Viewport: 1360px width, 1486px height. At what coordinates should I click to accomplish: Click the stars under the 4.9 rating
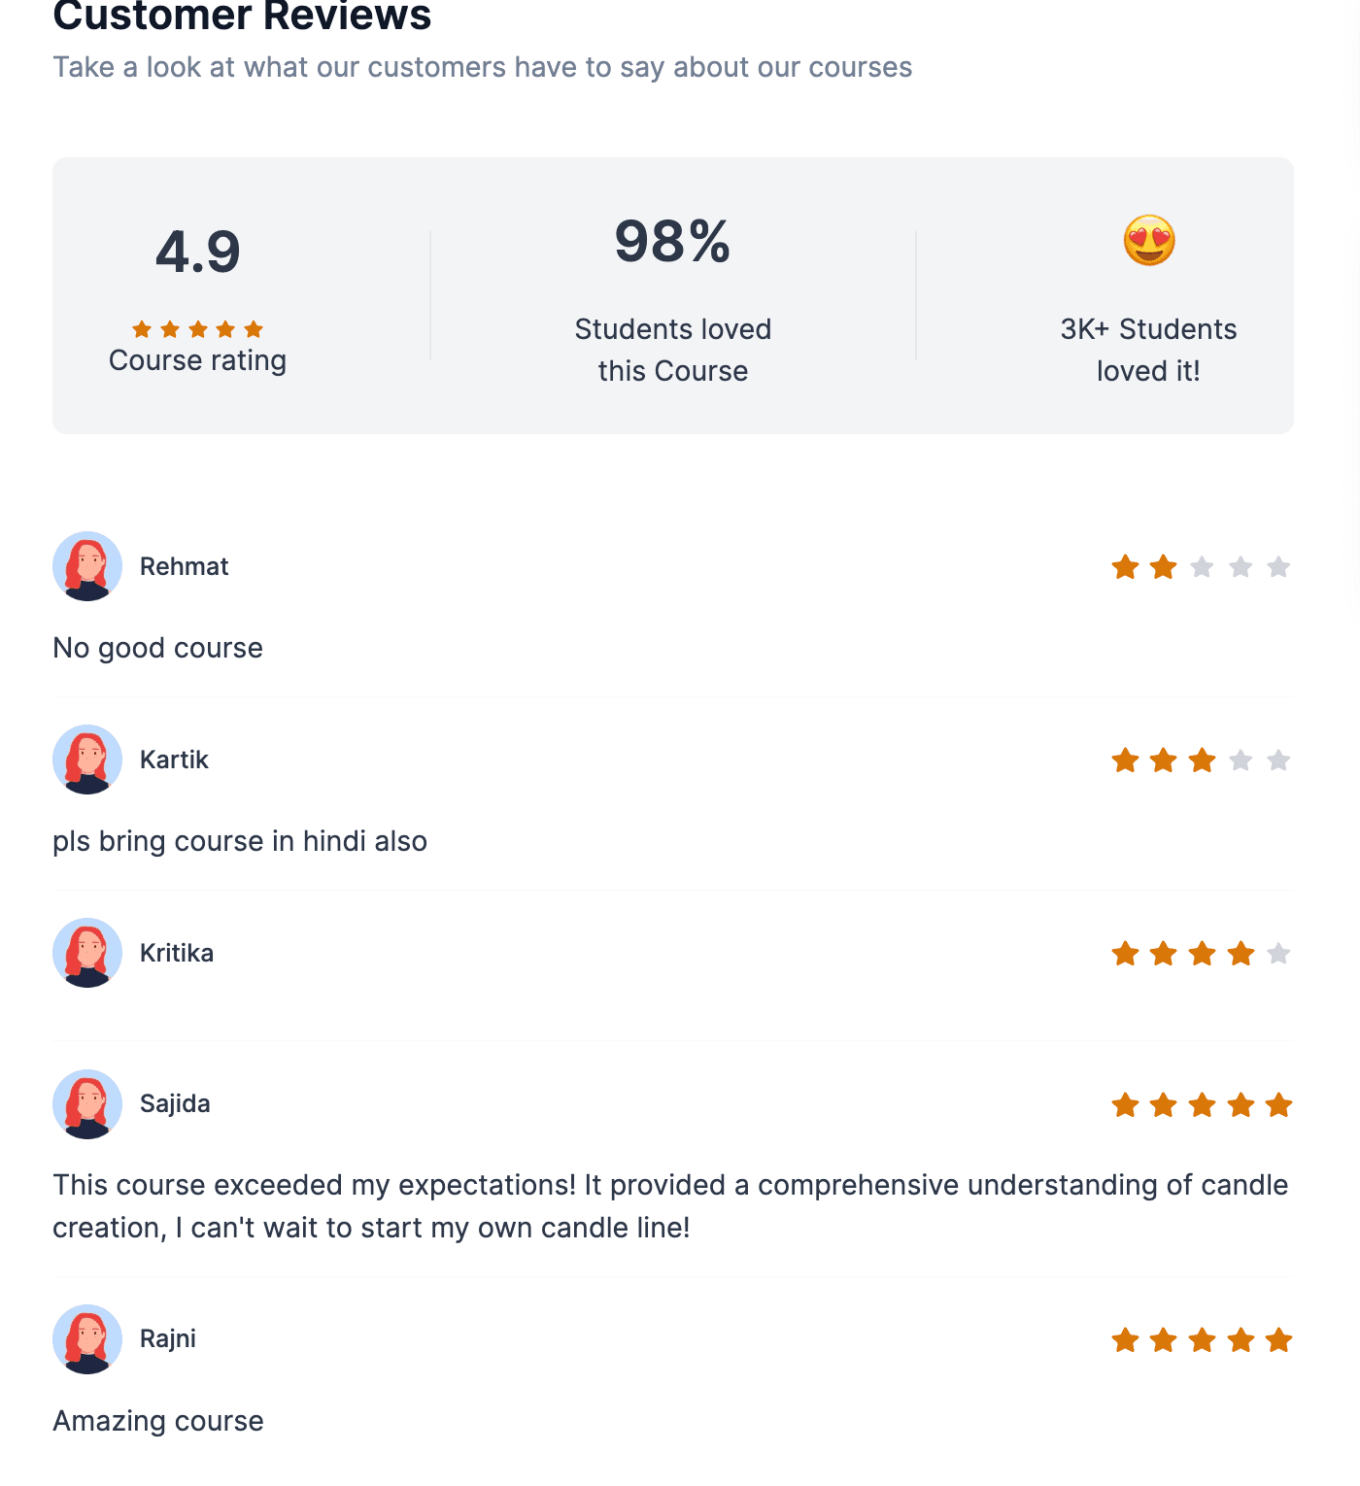(x=197, y=329)
